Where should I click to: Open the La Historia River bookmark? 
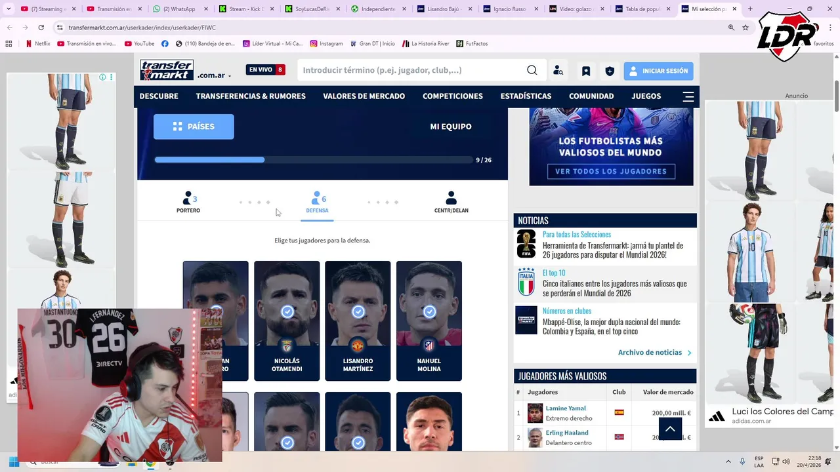tap(425, 43)
